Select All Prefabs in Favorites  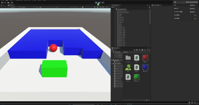click(x=118, y=57)
